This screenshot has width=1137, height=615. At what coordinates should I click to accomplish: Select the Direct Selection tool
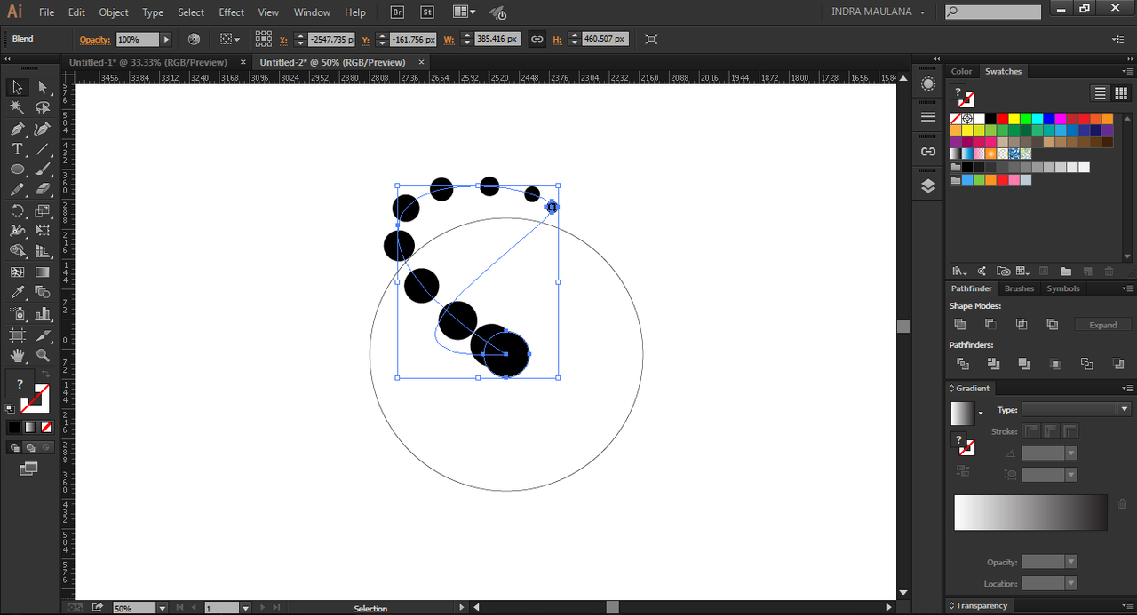click(x=43, y=87)
